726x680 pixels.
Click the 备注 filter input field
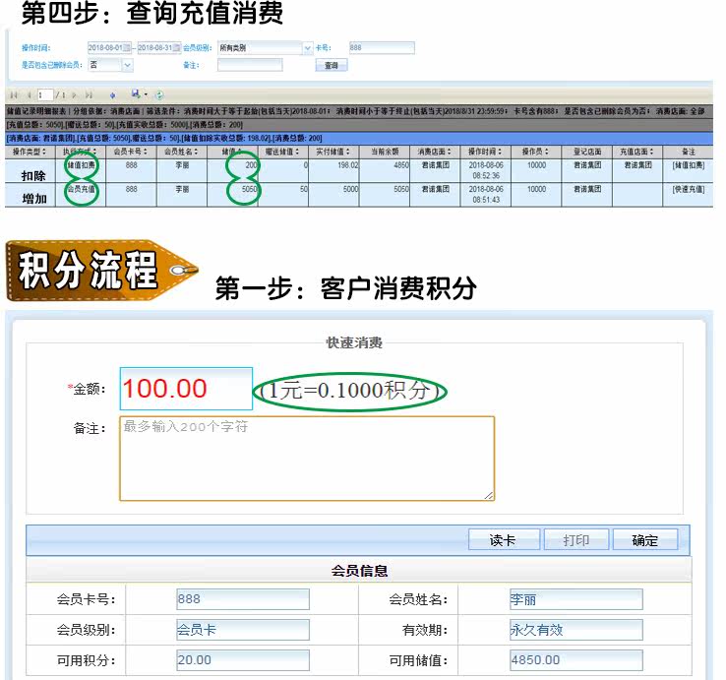250,65
